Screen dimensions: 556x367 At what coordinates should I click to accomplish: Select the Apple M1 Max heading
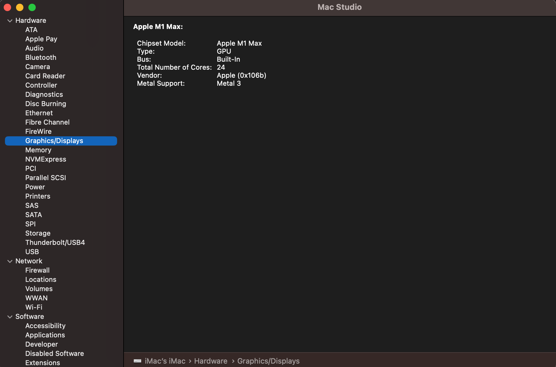158,27
